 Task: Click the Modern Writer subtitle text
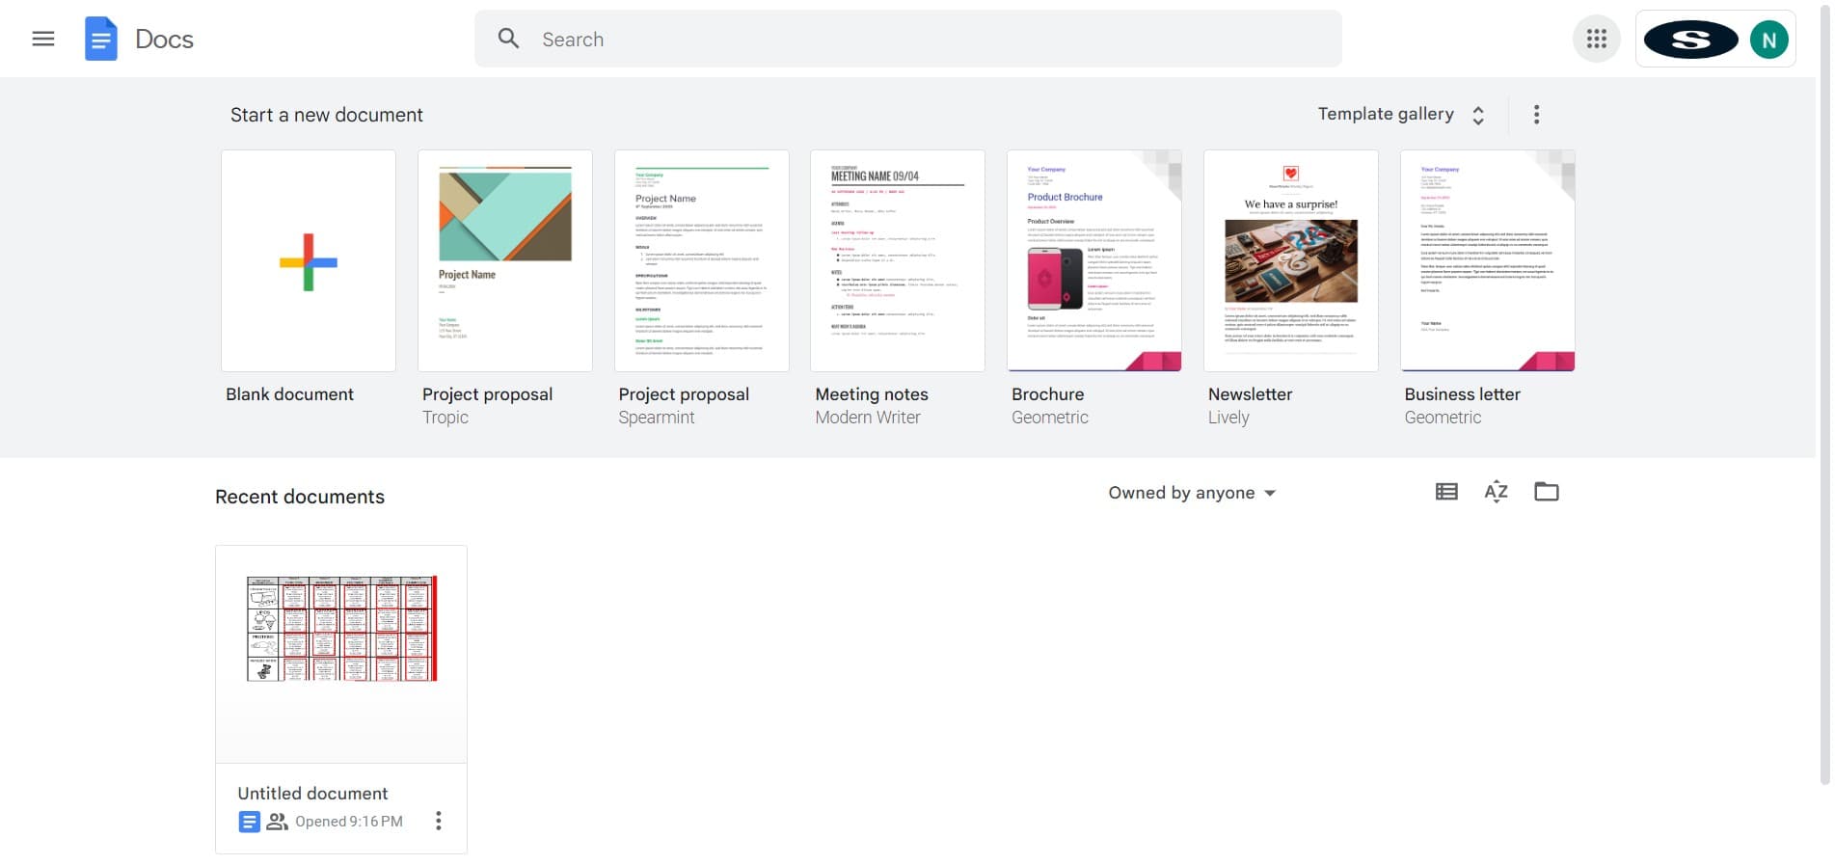(x=868, y=418)
